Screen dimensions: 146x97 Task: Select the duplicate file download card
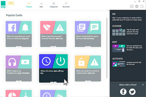(x=88, y=34)
